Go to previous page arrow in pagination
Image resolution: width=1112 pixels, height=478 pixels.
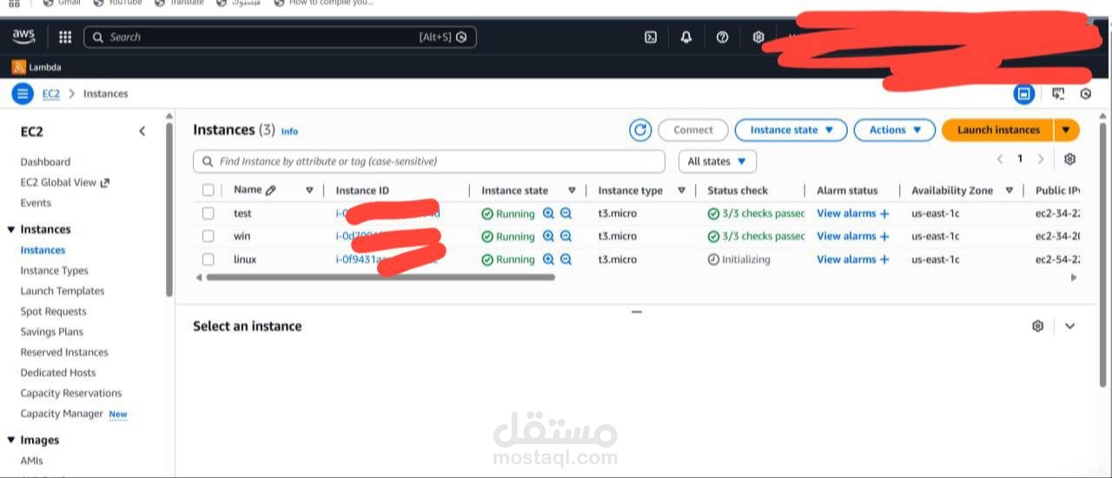(999, 160)
